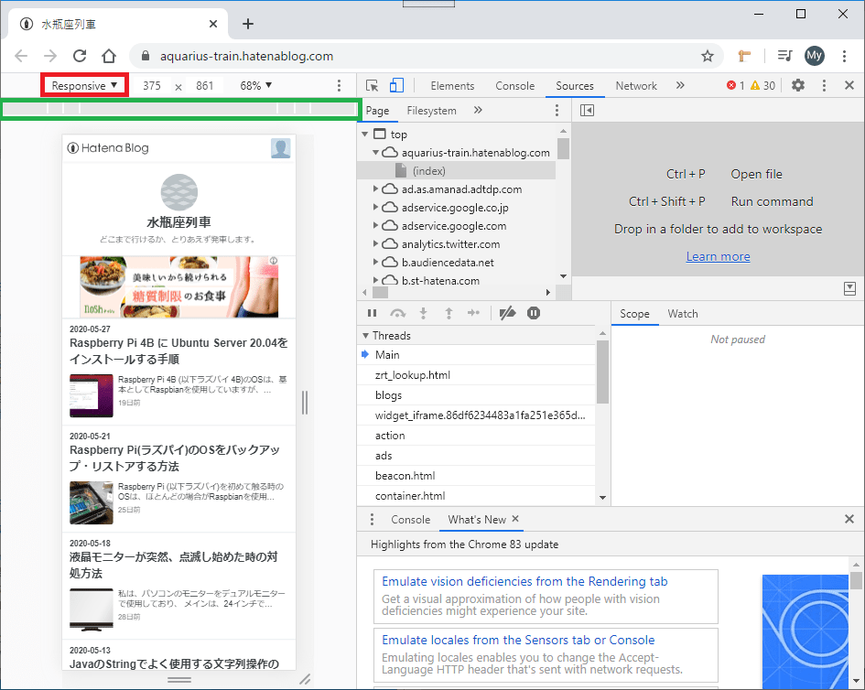Collapse the Threads section
This screenshot has height=690, width=865.
point(365,335)
